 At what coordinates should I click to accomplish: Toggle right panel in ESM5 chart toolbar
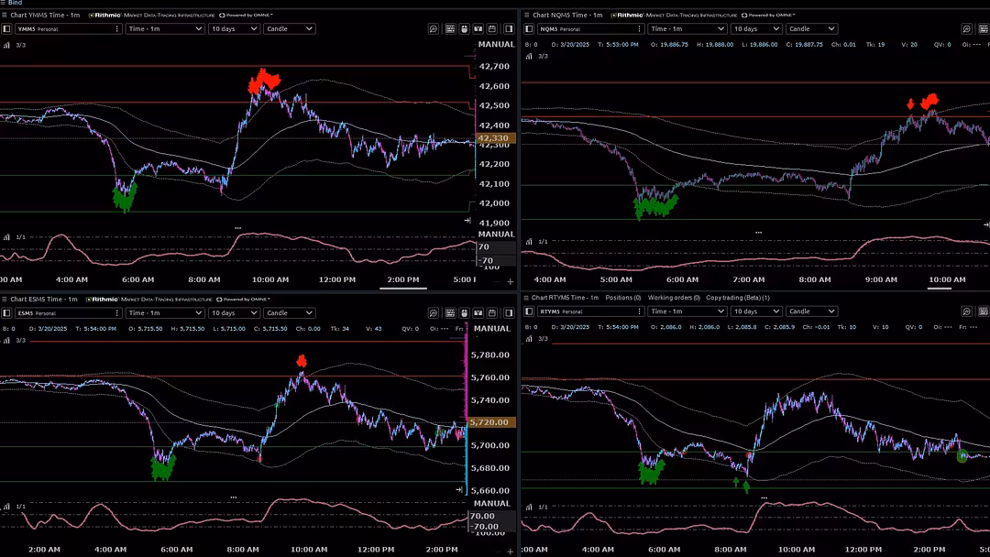(509, 313)
